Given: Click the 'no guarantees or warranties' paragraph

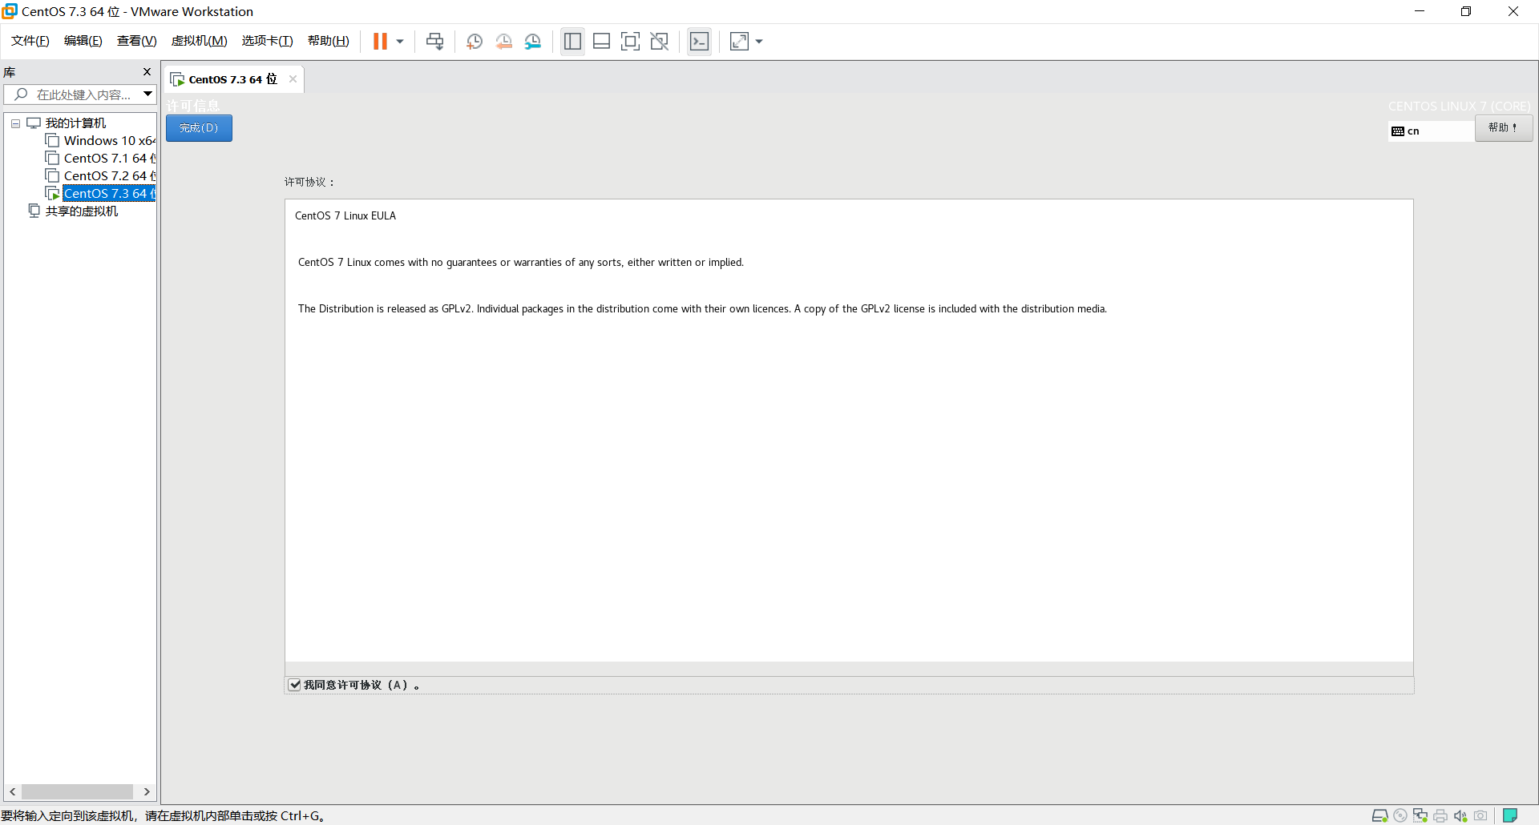Looking at the screenshot, I should tap(521, 263).
